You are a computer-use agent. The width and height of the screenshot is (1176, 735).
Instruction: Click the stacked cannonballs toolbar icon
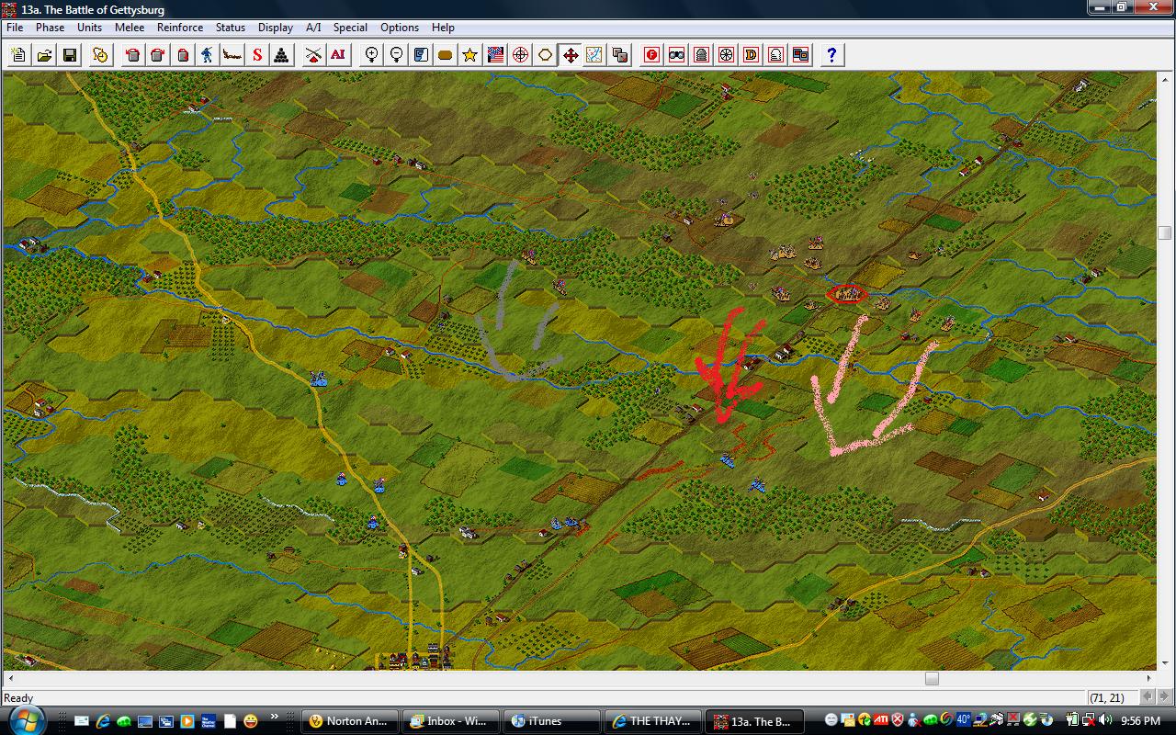pyautogui.click(x=282, y=55)
